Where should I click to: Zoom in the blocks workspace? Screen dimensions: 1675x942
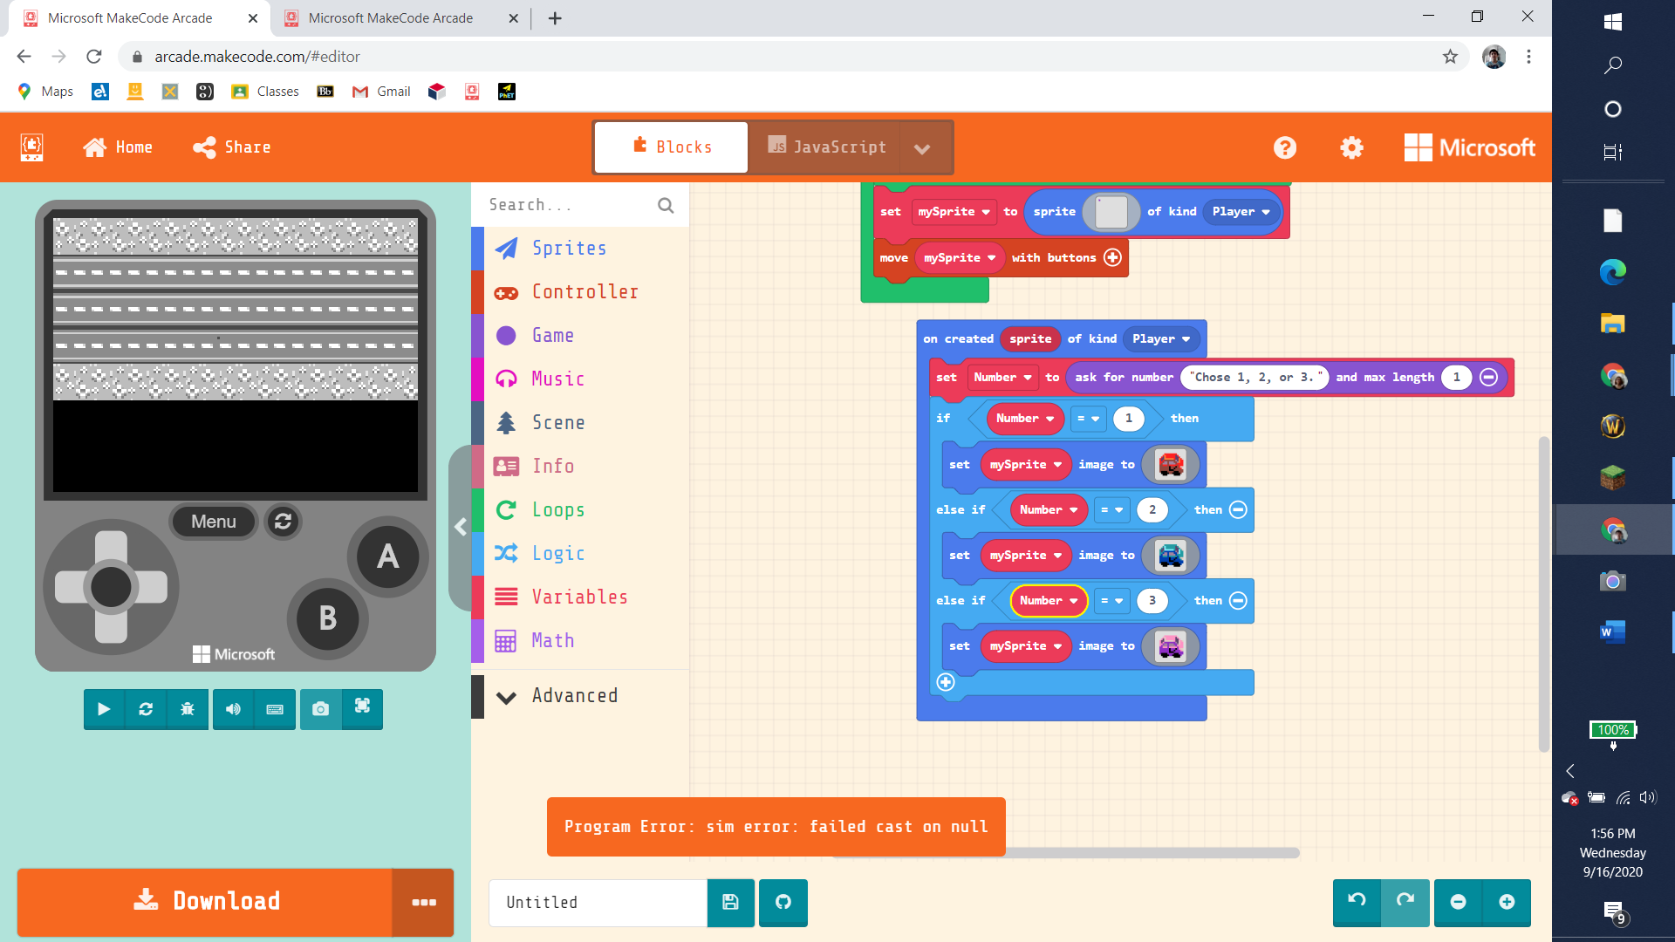pos(1507,903)
